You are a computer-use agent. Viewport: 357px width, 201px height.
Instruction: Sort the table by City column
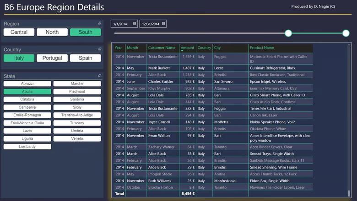point(217,48)
